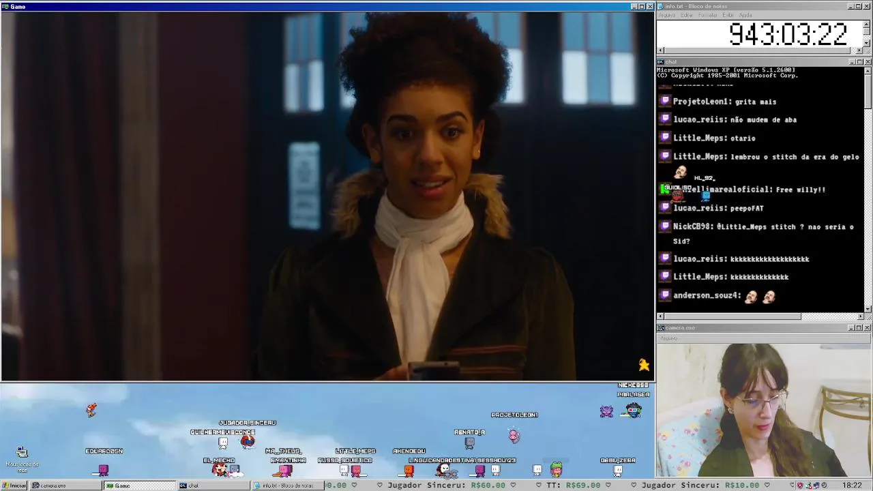Click the Doctor Who video in Game window

[x=327, y=196]
